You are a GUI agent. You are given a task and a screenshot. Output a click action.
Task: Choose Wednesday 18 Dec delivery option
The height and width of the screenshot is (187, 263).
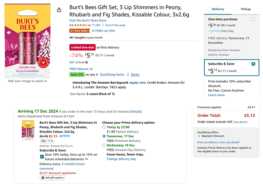click(104, 145)
